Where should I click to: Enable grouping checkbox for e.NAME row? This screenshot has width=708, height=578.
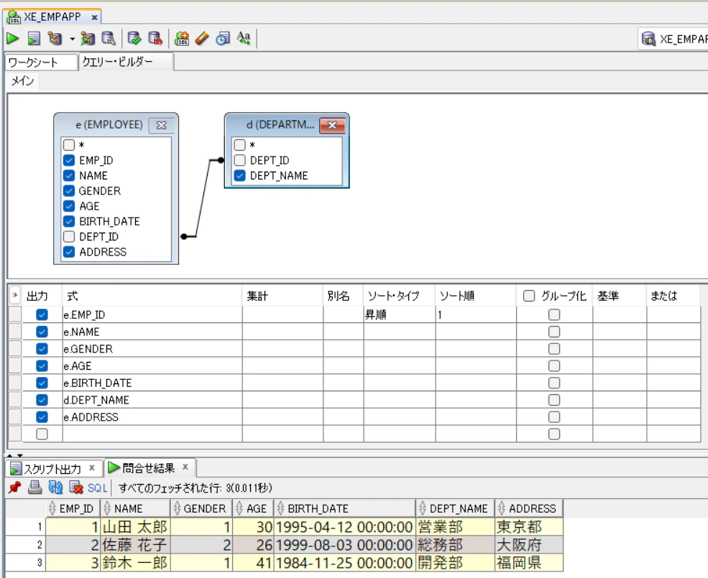click(x=554, y=332)
